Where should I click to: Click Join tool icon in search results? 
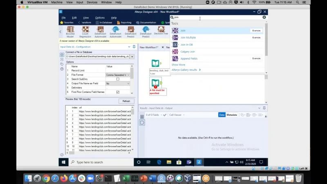pos(175,30)
